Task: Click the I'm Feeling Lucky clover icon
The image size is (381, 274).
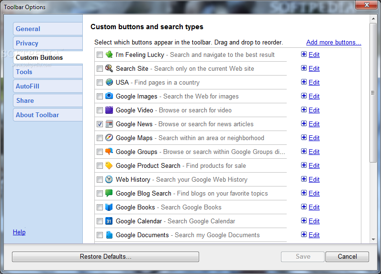Action: click(109, 55)
